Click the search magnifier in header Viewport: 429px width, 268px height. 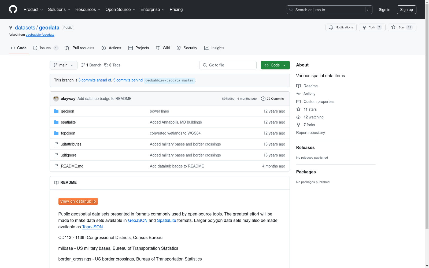(291, 10)
